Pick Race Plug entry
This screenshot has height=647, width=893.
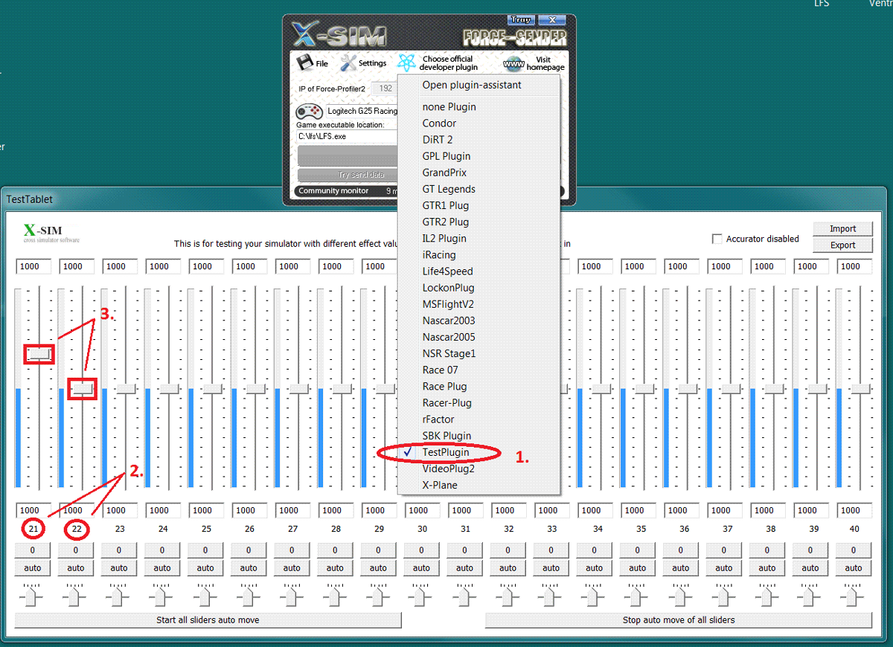[444, 386]
